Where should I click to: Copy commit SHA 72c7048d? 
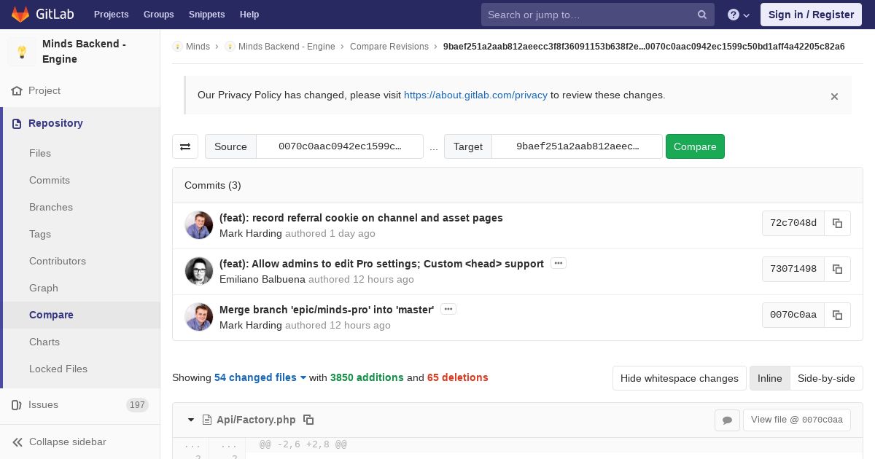tap(837, 224)
